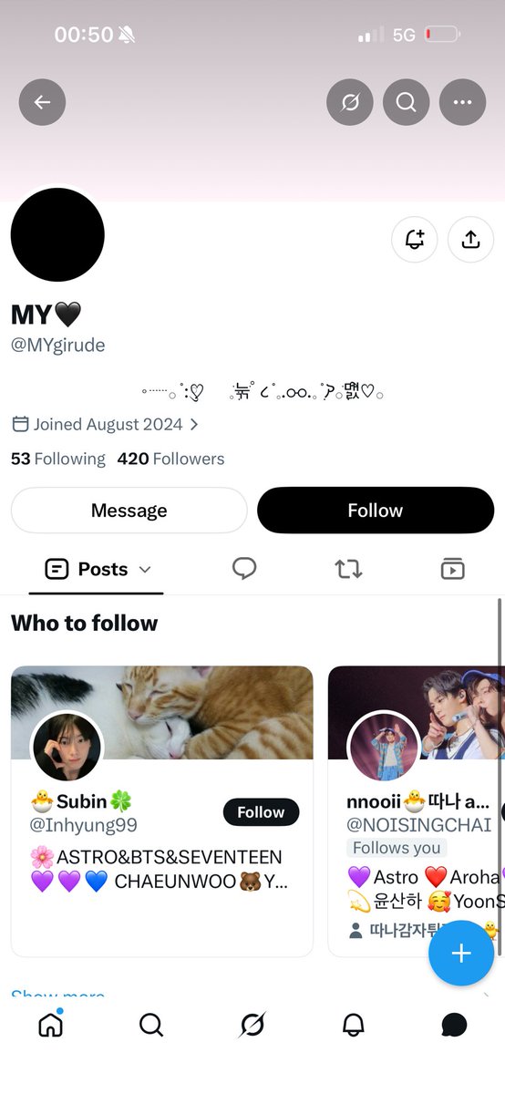505x1094 pixels.
Task: Open Grok from bottom navigation bar
Action: (252, 1026)
